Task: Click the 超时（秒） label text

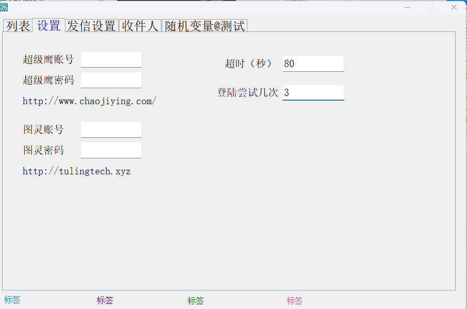Action: point(248,63)
